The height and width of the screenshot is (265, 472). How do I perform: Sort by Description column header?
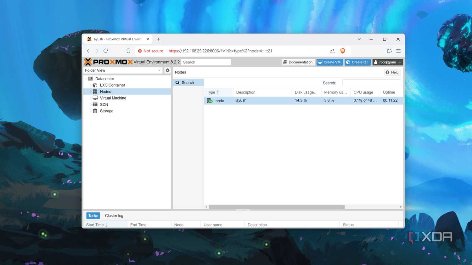click(x=262, y=92)
